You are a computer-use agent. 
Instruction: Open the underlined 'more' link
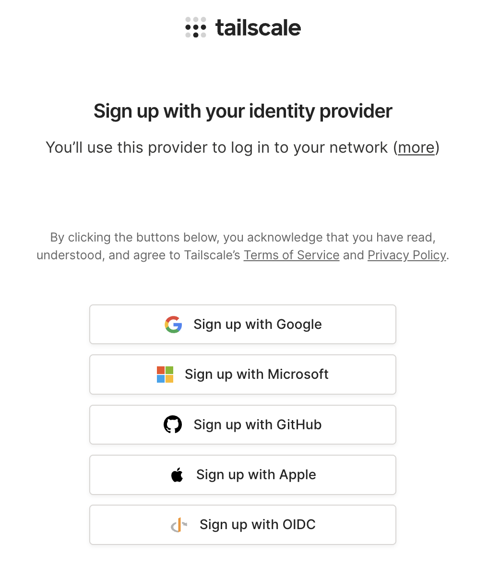[x=416, y=147]
